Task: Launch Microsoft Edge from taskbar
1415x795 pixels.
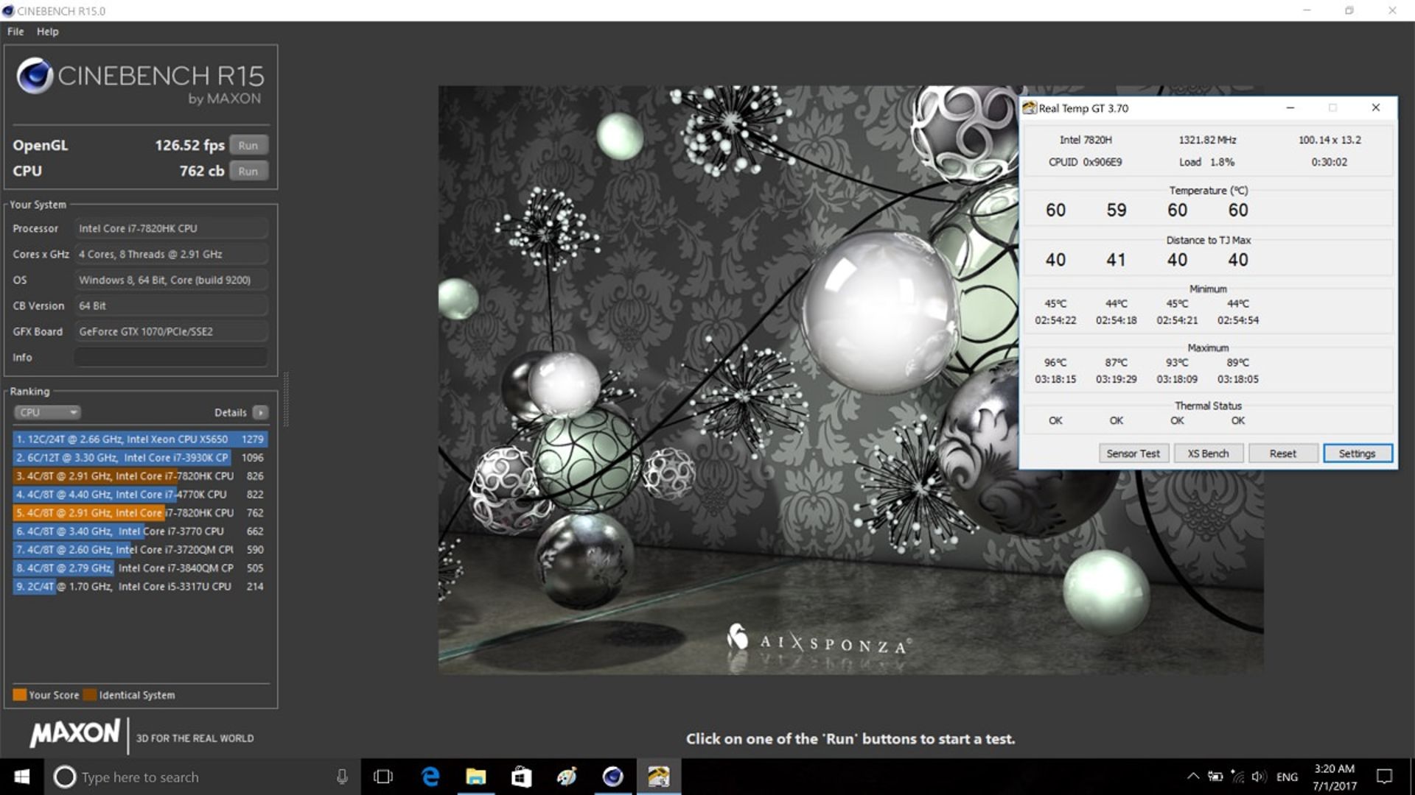Action: pyautogui.click(x=430, y=777)
